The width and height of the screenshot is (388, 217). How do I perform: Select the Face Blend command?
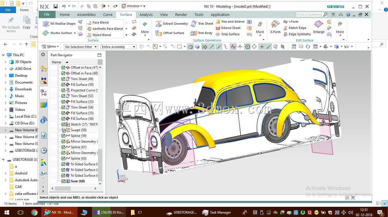point(98,22)
